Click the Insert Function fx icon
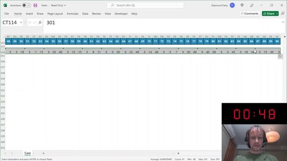Screen dimensions: 287x161 tap(40, 22)
